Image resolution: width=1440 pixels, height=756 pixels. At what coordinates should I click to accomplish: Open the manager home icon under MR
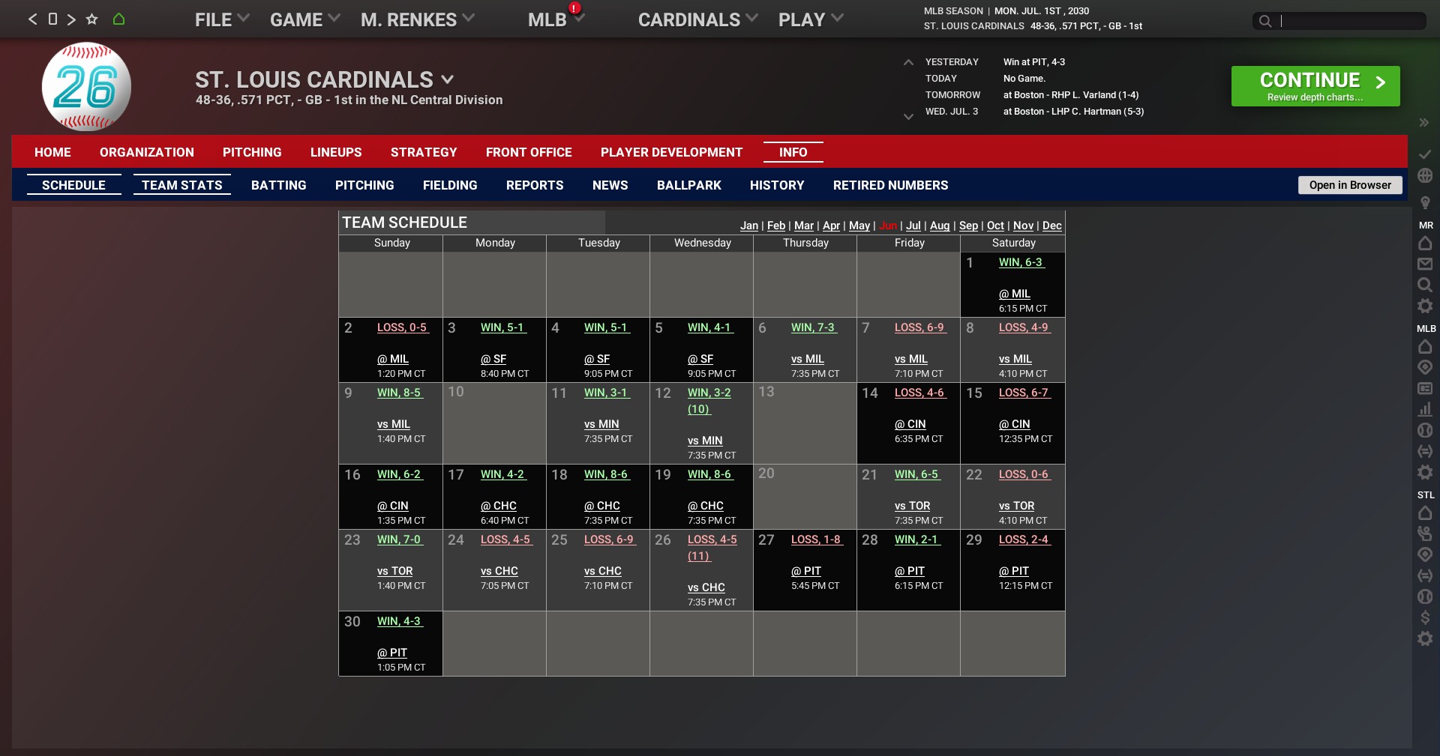pos(1425,243)
